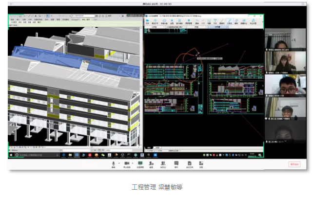Open the members list icon
This screenshot has width=314, height=197.
point(163,163)
